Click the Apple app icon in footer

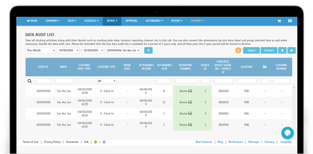point(104,142)
